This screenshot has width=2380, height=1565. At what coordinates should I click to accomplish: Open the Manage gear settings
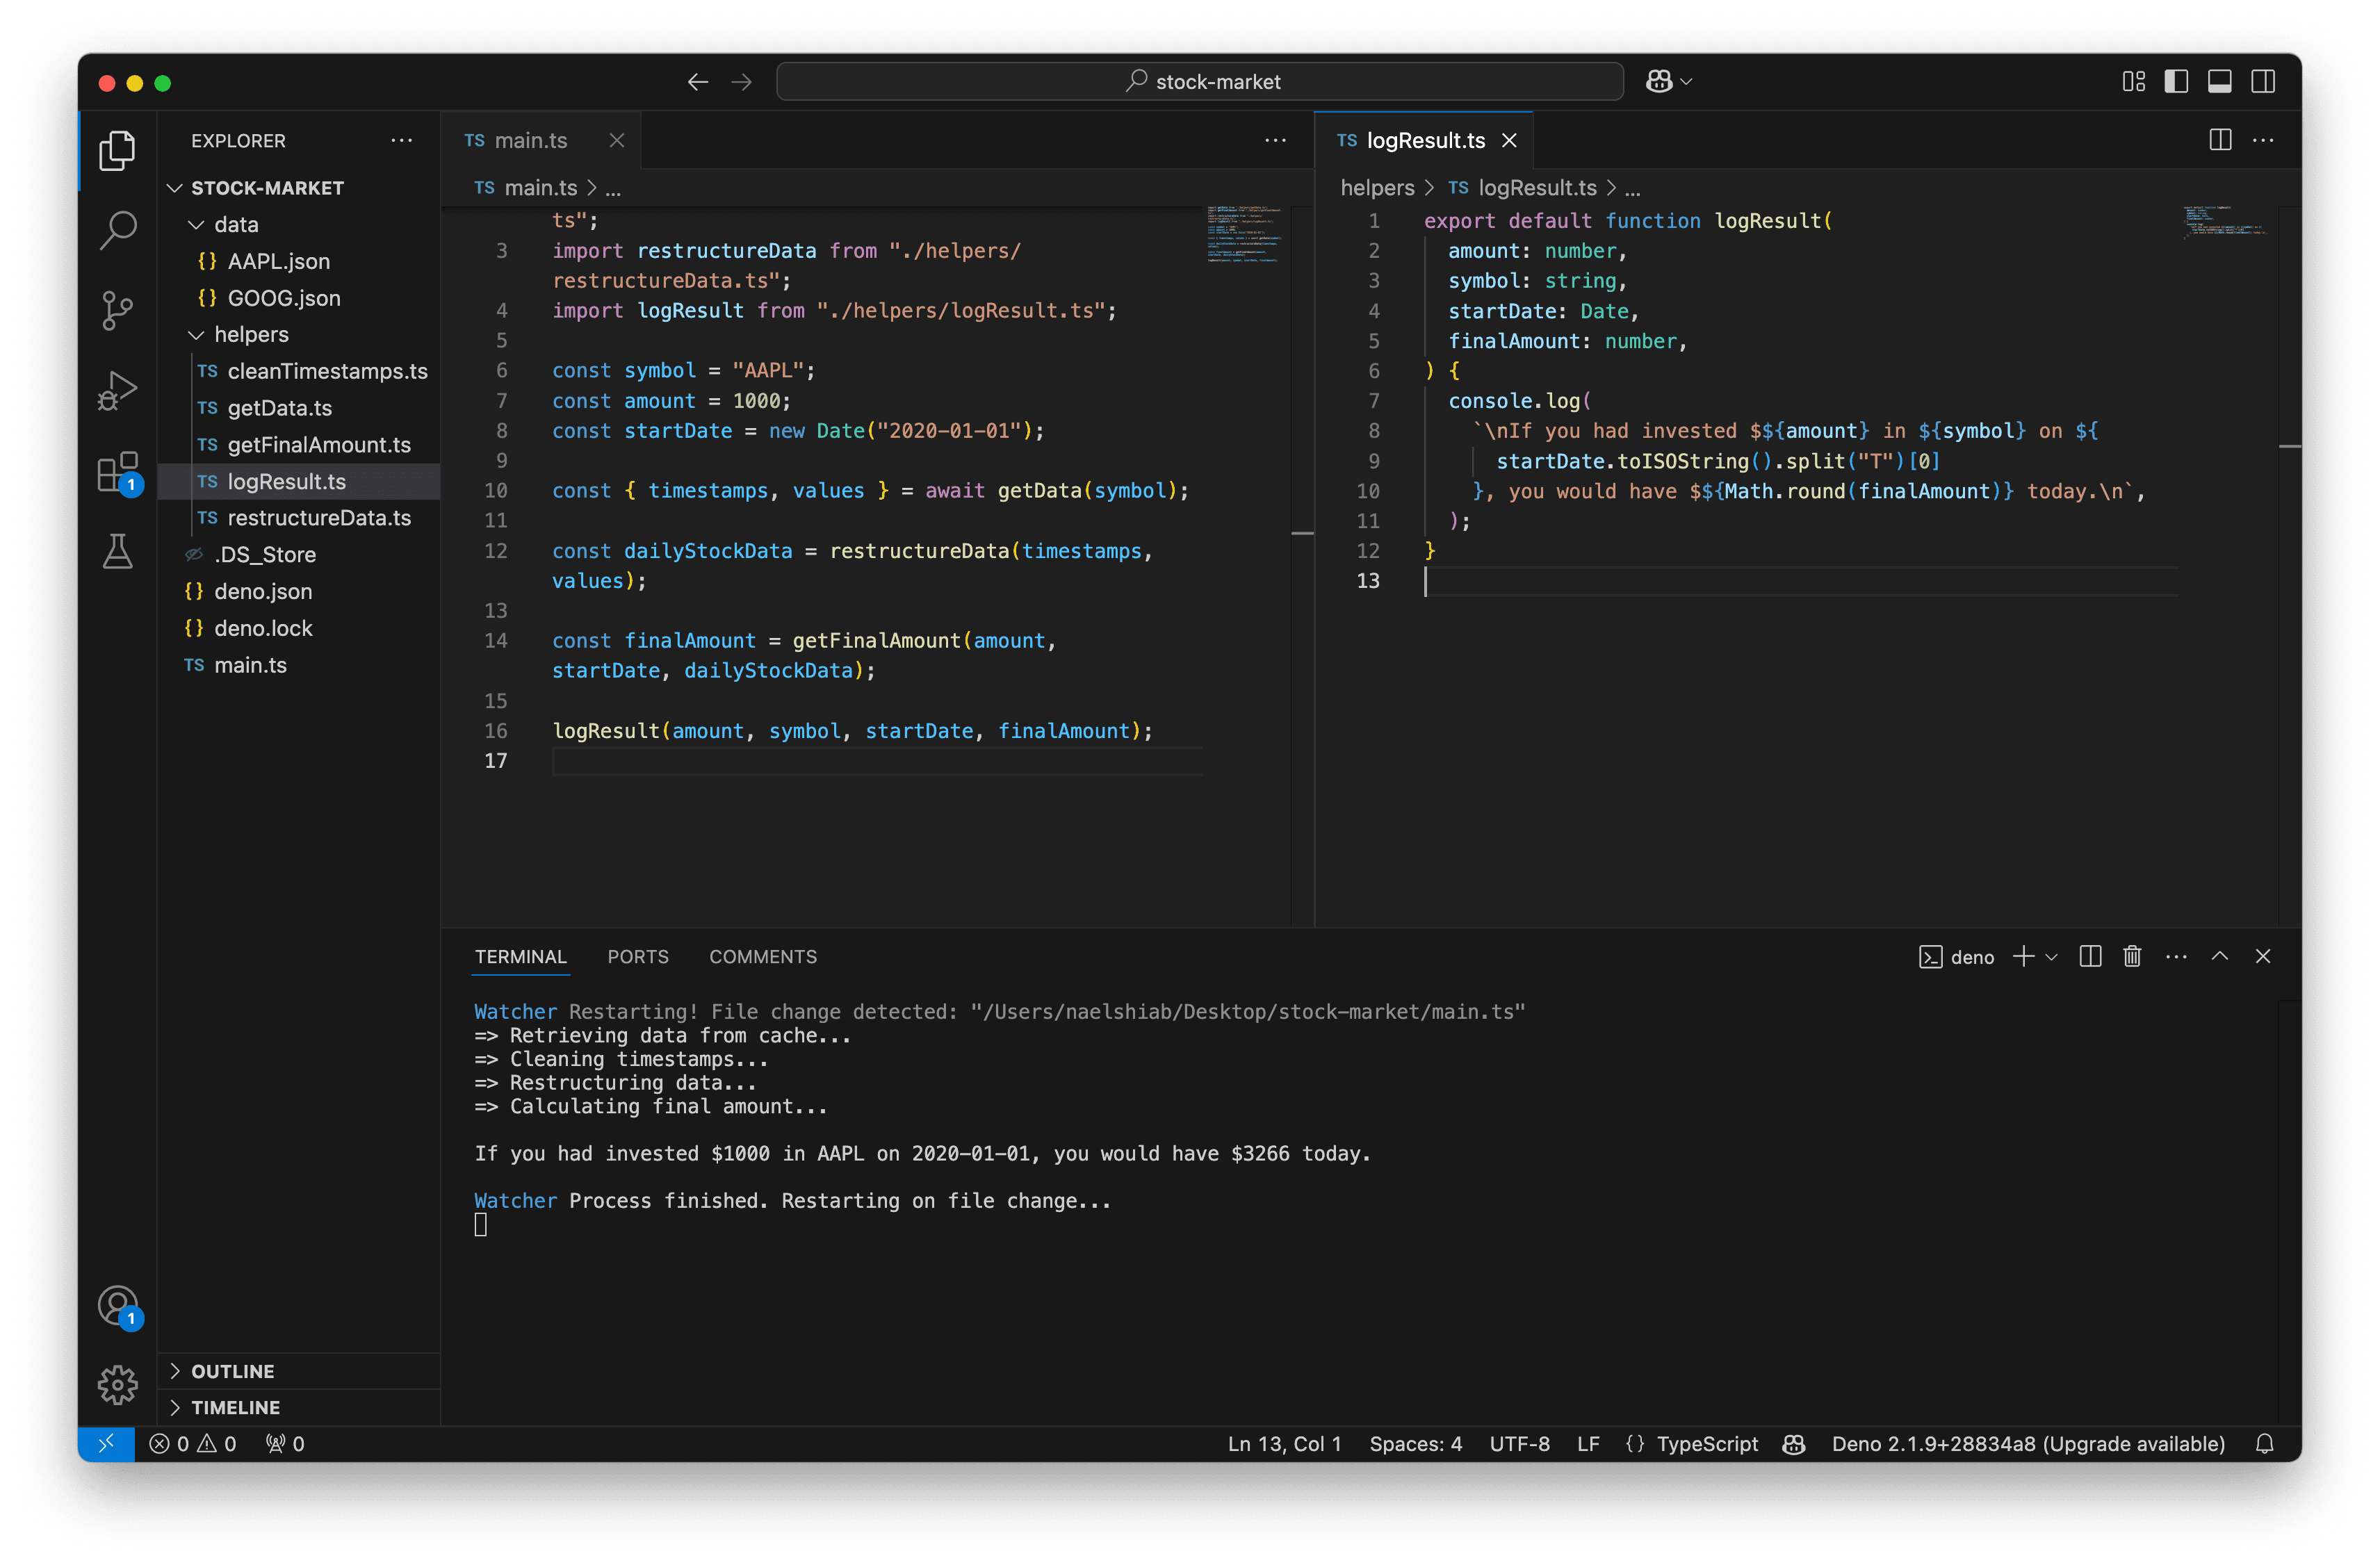[x=117, y=1385]
